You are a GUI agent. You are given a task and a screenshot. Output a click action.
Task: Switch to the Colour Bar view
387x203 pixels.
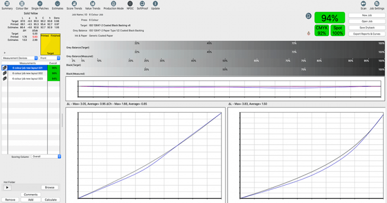pos(22,6)
